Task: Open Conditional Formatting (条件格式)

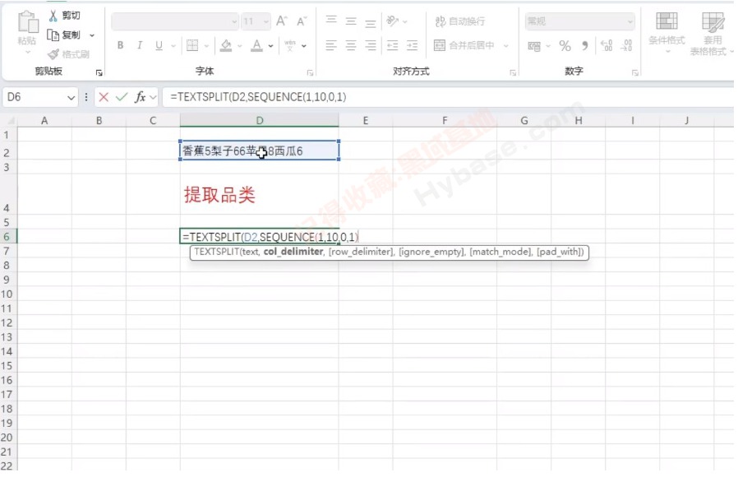Action: [x=667, y=31]
